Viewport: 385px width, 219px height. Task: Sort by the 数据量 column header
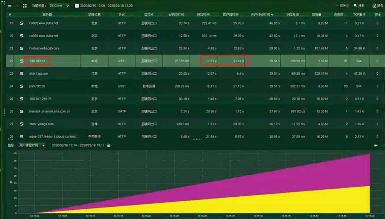coord(317,15)
